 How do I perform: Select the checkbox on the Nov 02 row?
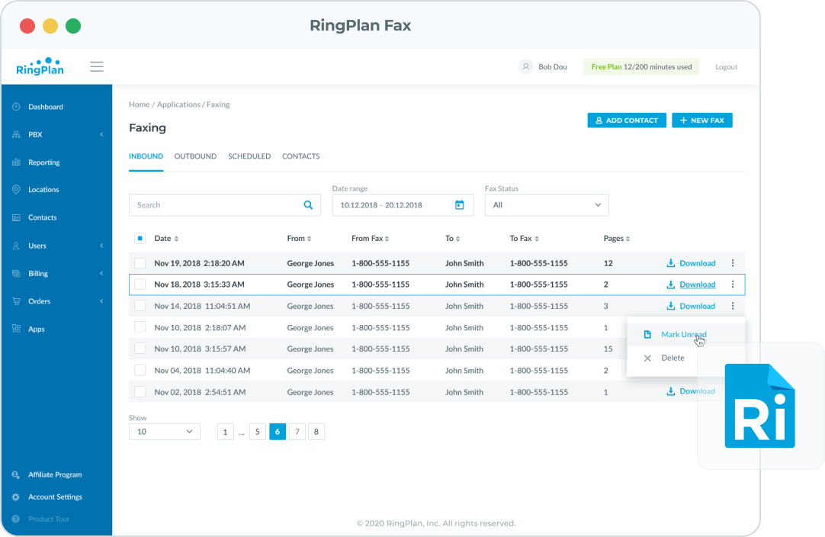coord(140,391)
